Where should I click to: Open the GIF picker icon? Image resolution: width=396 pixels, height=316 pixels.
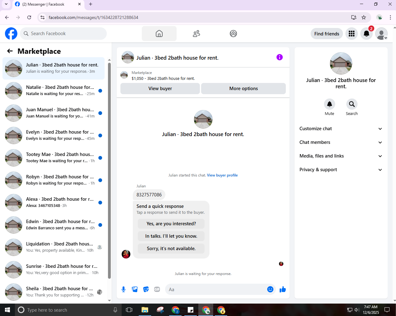coord(157,289)
